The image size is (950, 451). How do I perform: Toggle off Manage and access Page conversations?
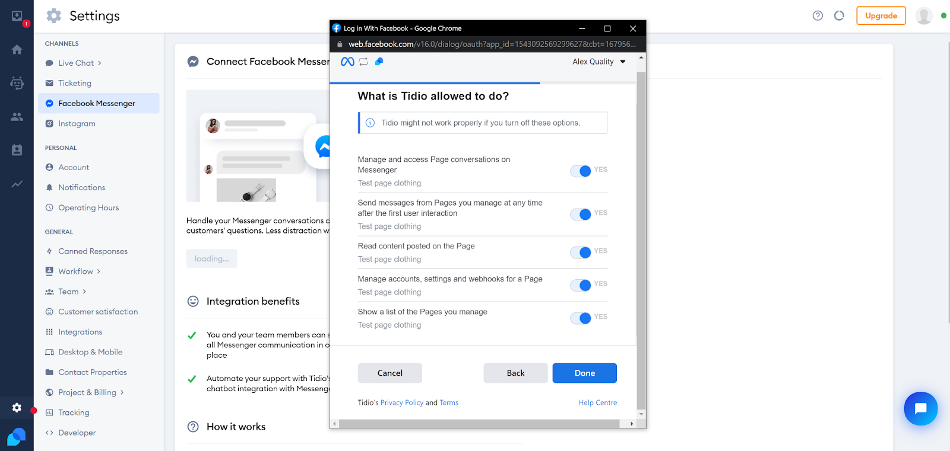[x=581, y=171]
